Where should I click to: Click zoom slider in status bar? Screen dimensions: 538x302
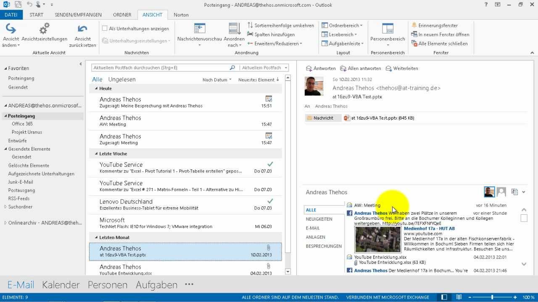(x=492, y=297)
